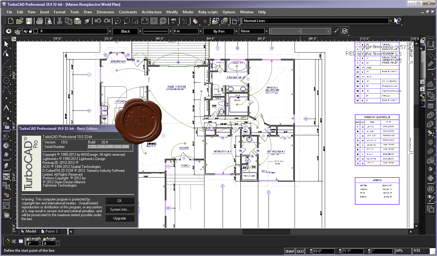Toggle the Length lock in Inspector bar
The image size is (437, 256).
(x=28, y=239)
